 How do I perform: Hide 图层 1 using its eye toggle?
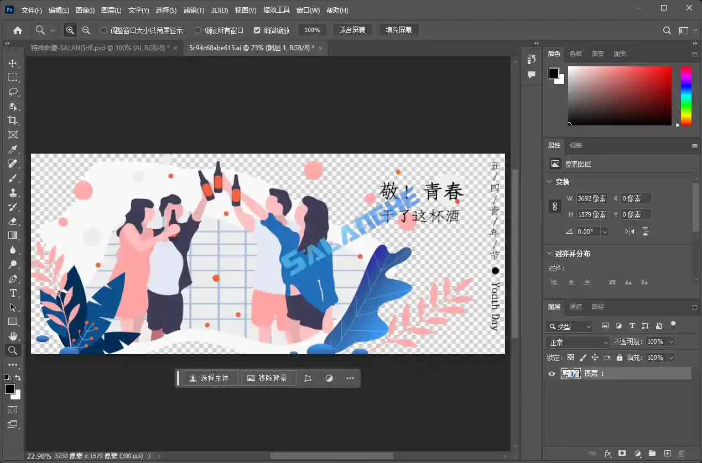pos(551,373)
